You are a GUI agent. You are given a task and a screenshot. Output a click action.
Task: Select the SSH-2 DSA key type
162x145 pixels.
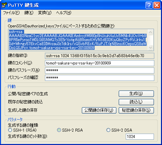pos(119,130)
